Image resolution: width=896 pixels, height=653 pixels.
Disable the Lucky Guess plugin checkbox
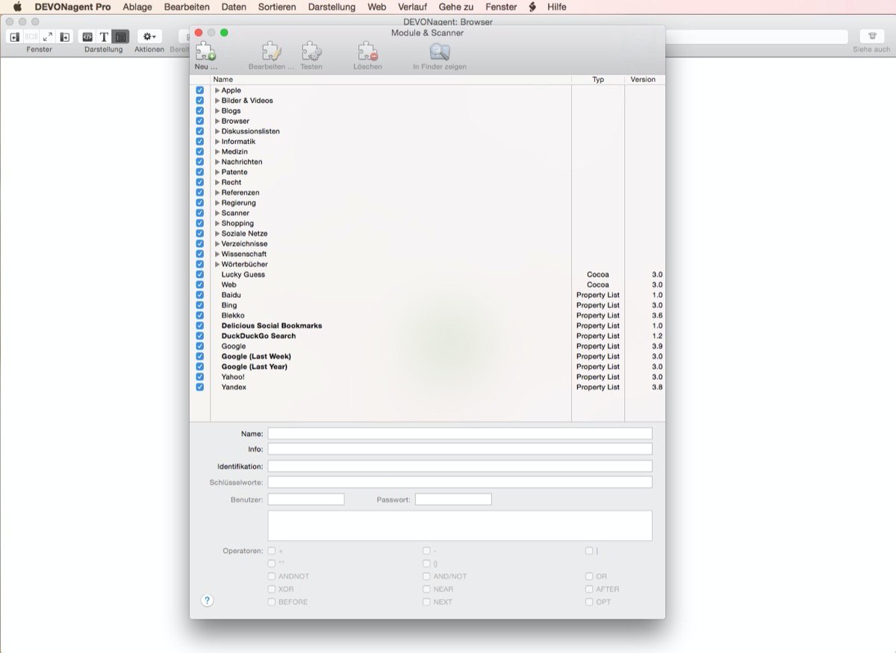(199, 275)
